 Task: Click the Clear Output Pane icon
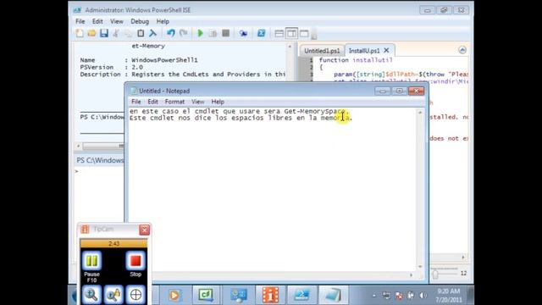pos(152,33)
